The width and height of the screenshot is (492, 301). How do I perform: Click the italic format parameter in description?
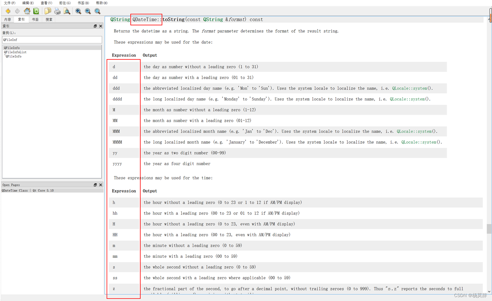pos(208,31)
